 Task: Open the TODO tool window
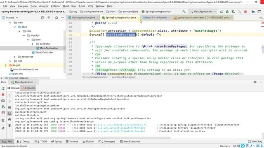(41, 141)
